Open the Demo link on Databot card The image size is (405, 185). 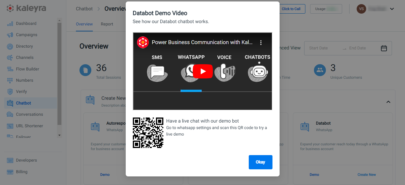pyautogui.click(x=314, y=175)
